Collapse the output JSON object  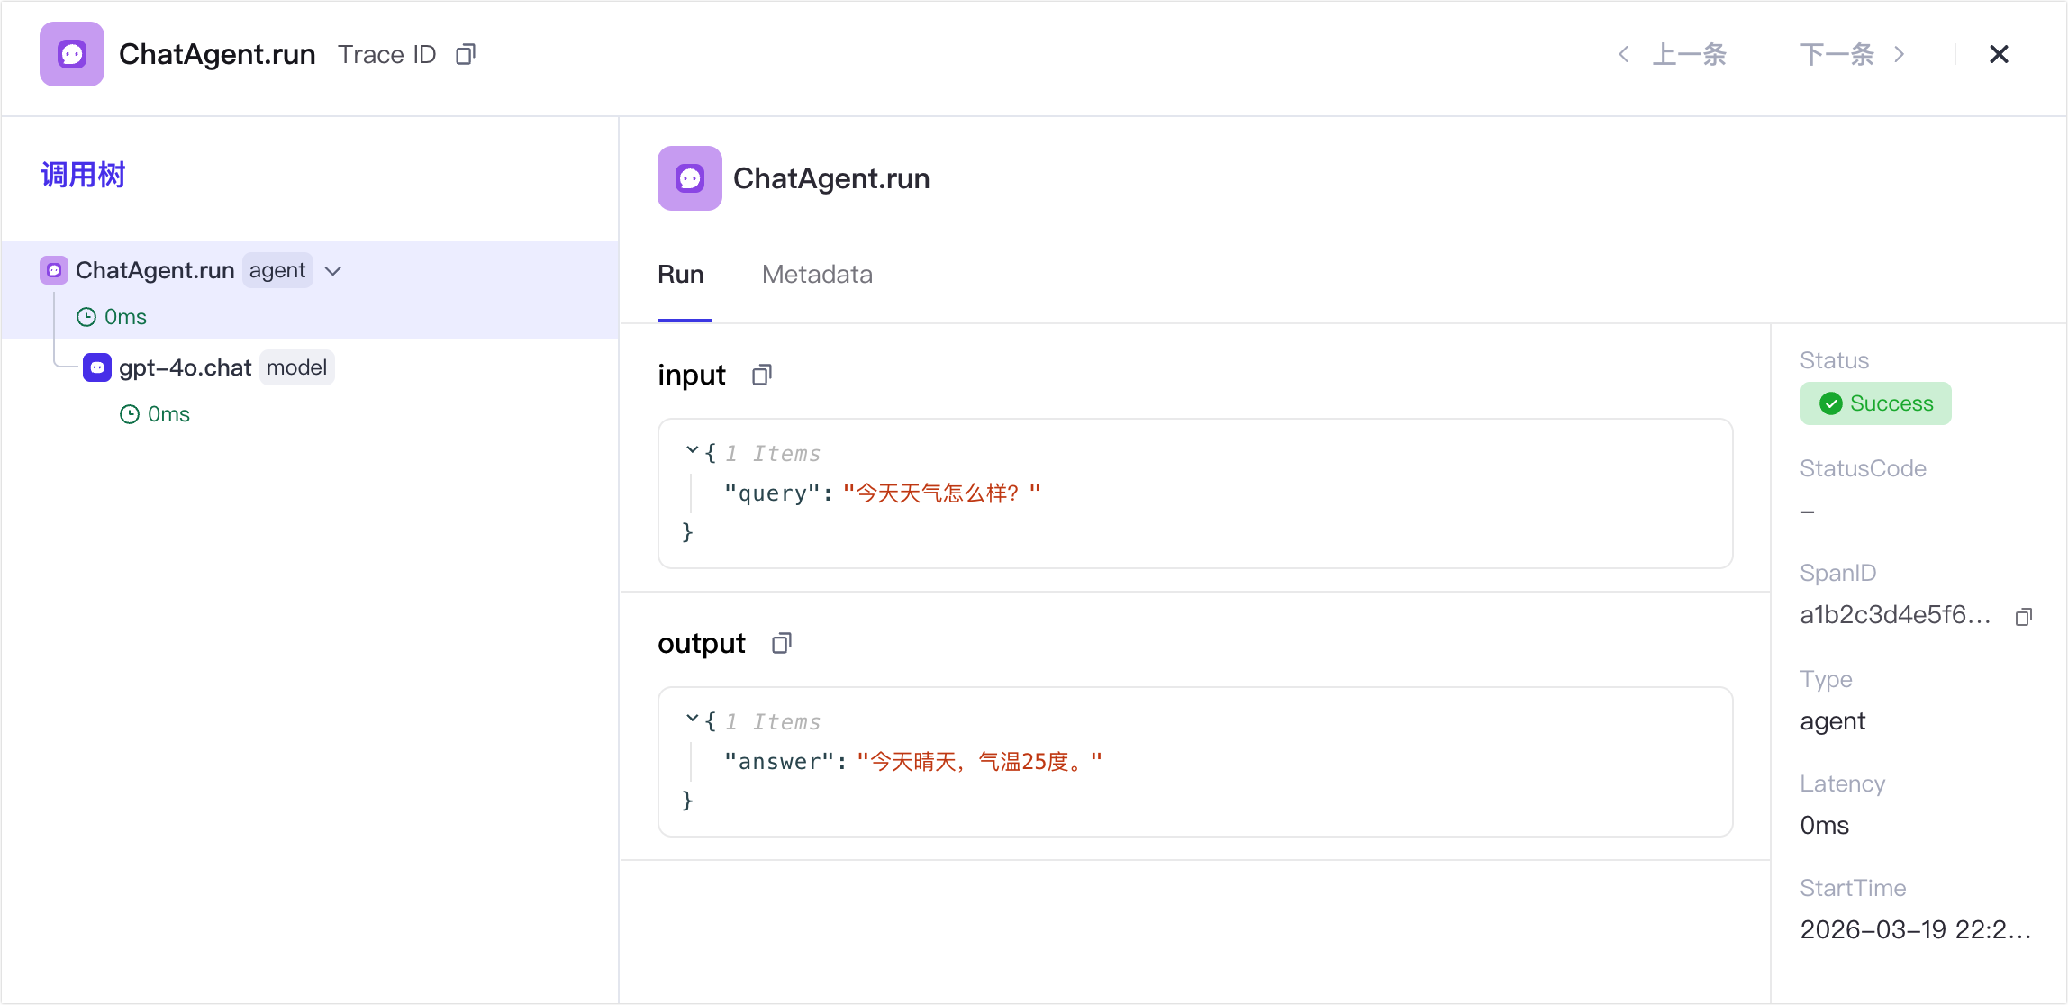pos(692,719)
